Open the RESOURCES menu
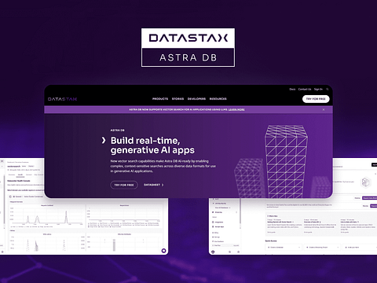Viewport: 377px width, 283px height. (x=218, y=99)
